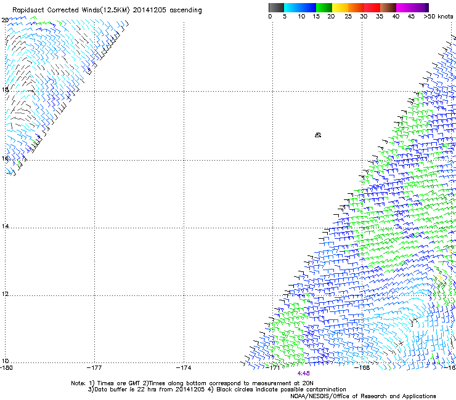Click the '-168' longitude axis label
Screen dimensions: 456x400
(x=362, y=368)
